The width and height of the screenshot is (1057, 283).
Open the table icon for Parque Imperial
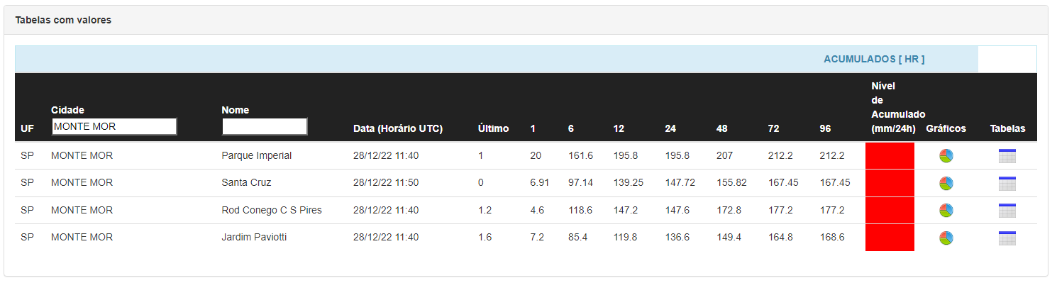(1007, 156)
